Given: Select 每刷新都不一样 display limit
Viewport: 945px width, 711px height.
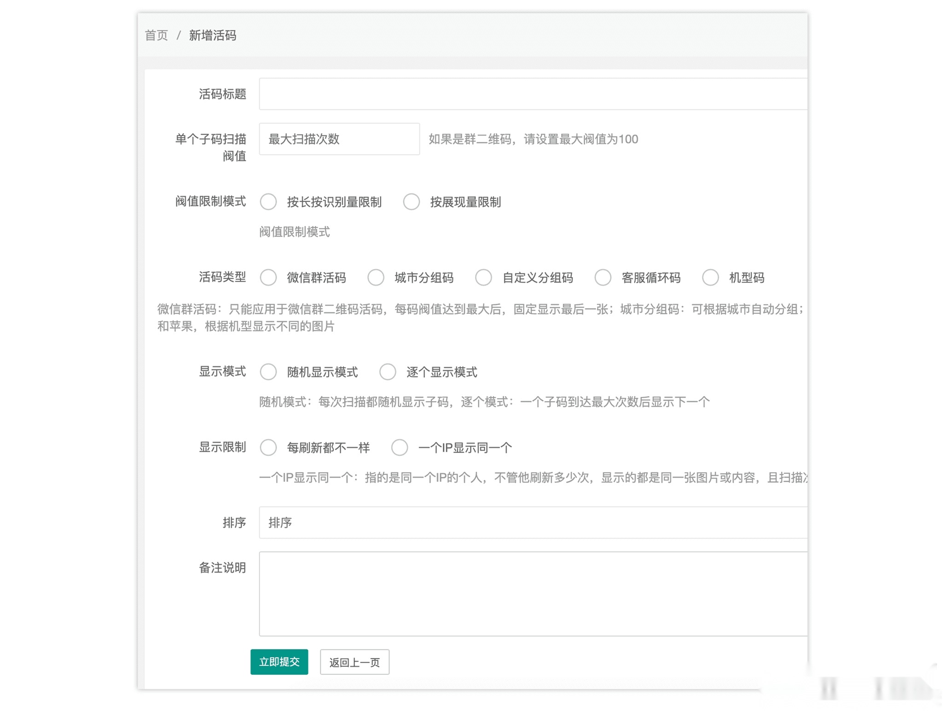Looking at the screenshot, I should (269, 447).
